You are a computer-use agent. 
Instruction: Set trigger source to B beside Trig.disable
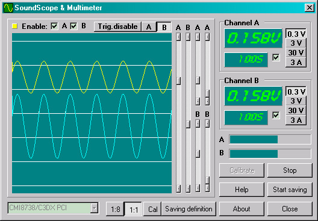(x=164, y=27)
